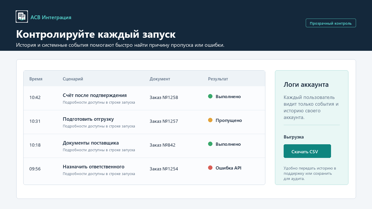Click the Заказ №1257 document cell

click(x=164, y=121)
